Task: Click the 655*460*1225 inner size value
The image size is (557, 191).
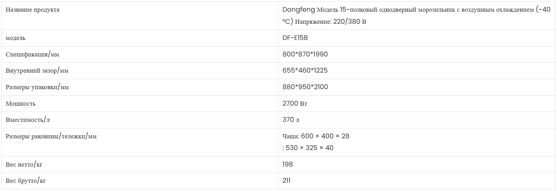Action: 305,71
